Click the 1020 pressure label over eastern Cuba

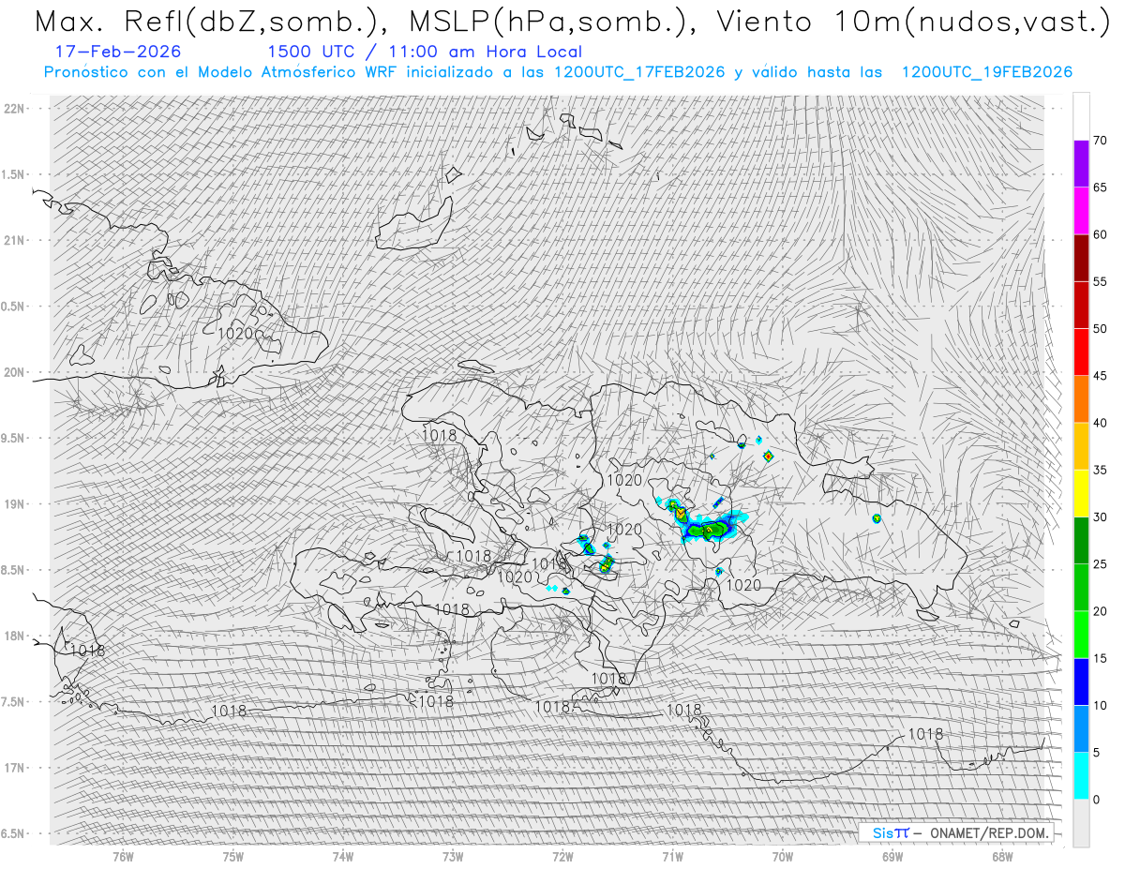click(234, 333)
